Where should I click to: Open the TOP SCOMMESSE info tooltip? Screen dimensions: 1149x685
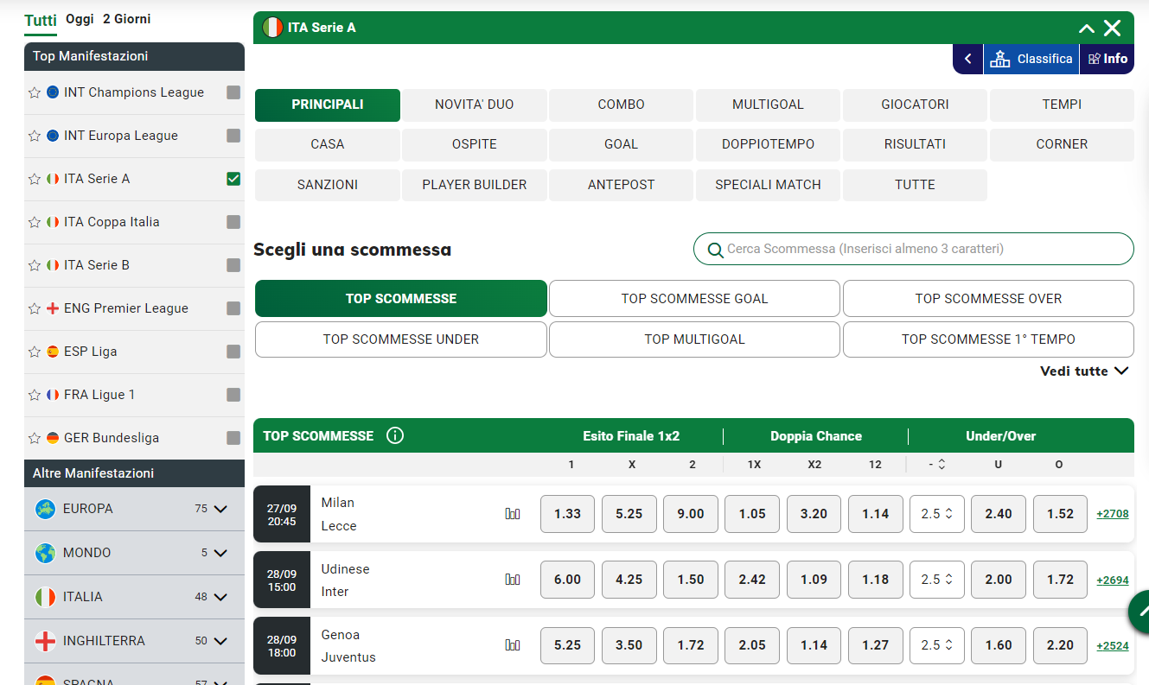395,435
